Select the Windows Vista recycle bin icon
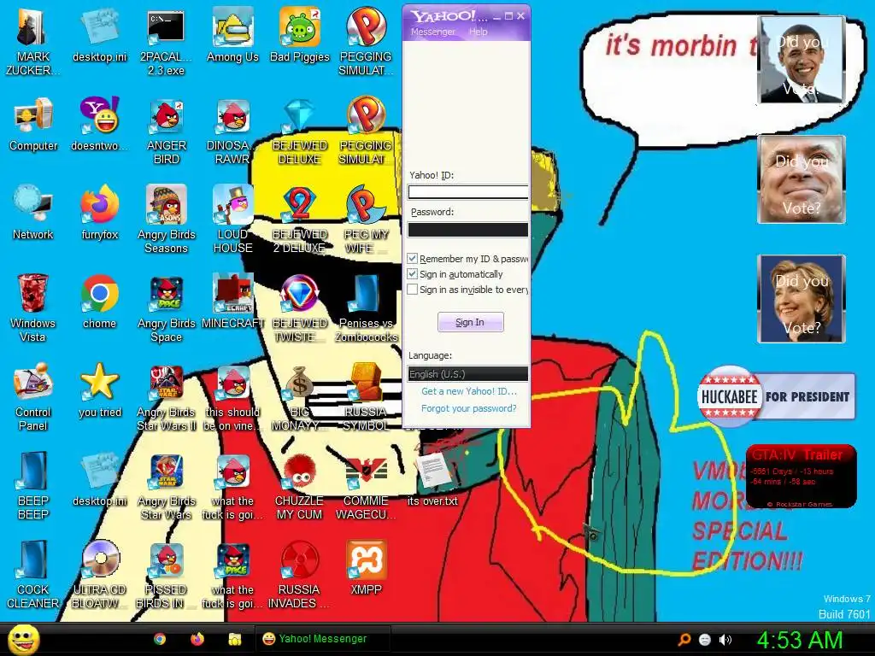Image resolution: width=875 pixels, height=656 pixels. pyautogui.click(x=33, y=307)
